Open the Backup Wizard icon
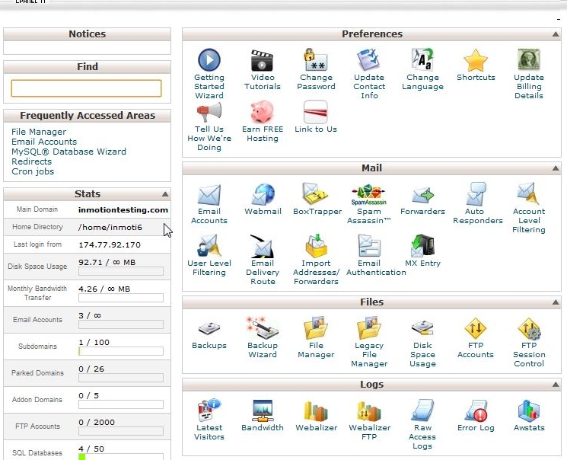567x460 pixels. pyautogui.click(x=263, y=328)
